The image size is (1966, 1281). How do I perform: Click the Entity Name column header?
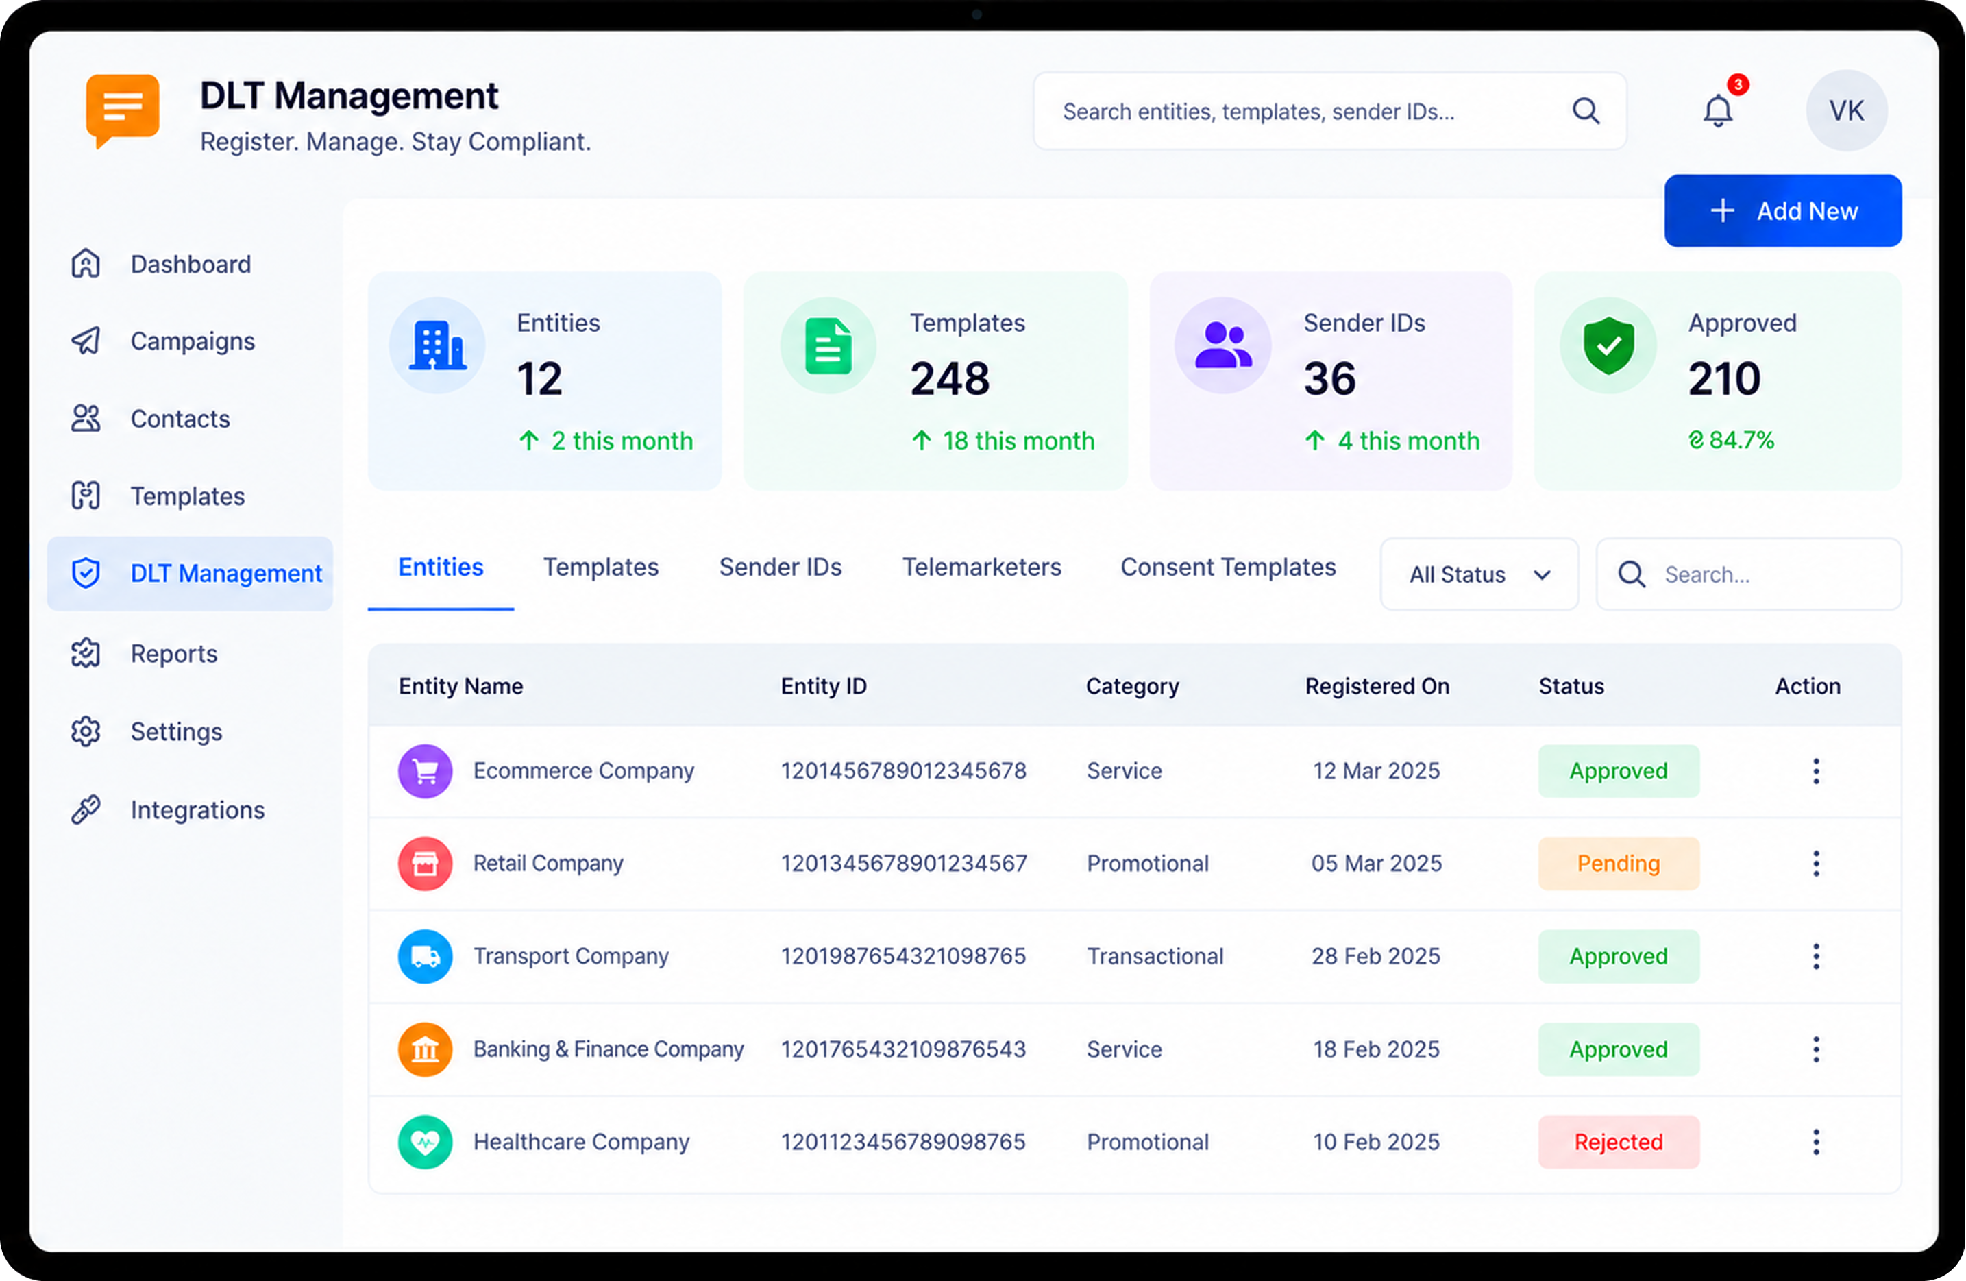point(461,686)
